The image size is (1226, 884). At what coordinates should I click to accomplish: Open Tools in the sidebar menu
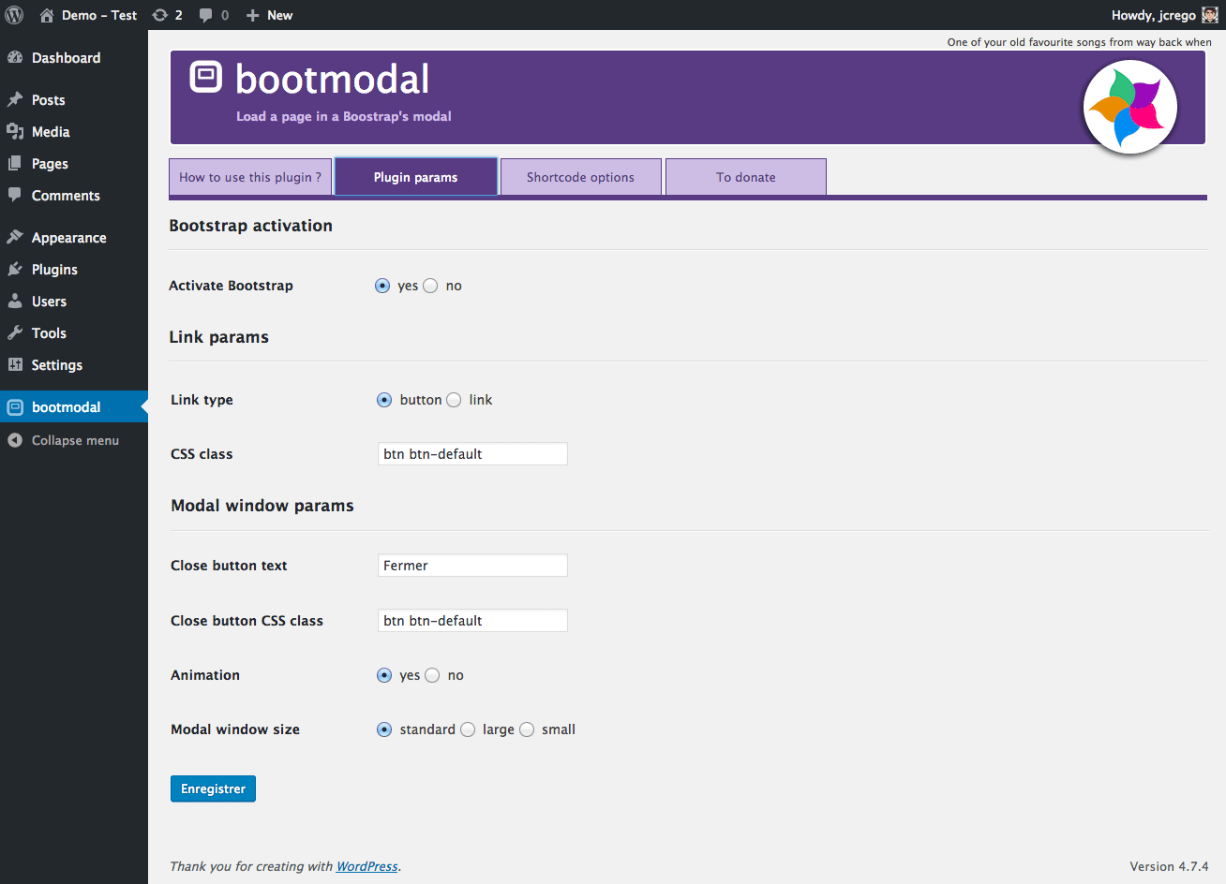coord(74,333)
